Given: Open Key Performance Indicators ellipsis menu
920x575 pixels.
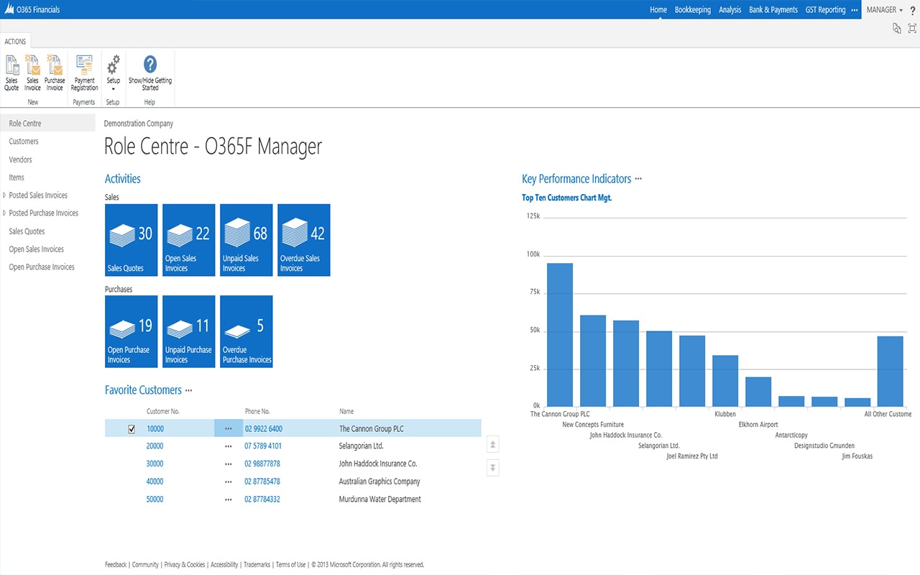Looking at the screenshot, I should pos(638,180).
